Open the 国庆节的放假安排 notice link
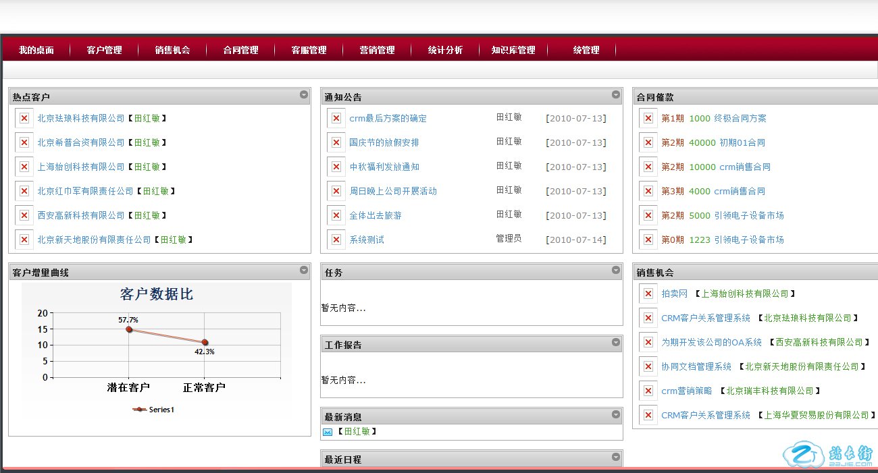Screen dimensions: 878x473 [x=384, y=142]
